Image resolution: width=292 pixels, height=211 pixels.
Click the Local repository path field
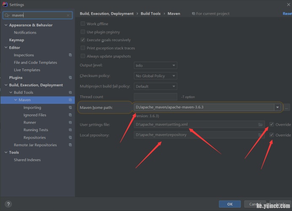coord(199,135)
